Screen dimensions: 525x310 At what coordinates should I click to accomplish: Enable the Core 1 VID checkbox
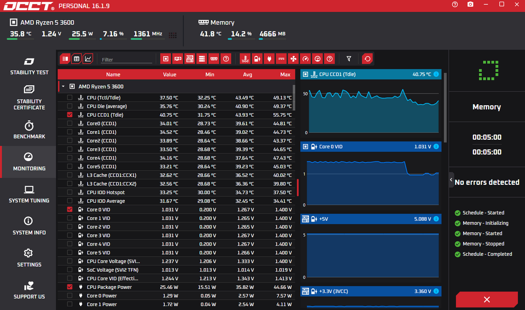click(70, 218)
